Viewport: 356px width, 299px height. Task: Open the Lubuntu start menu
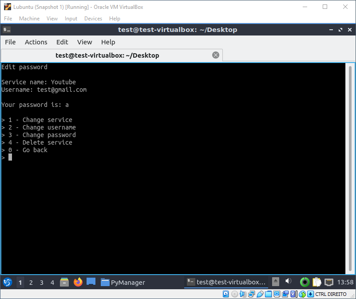(8, 282)
